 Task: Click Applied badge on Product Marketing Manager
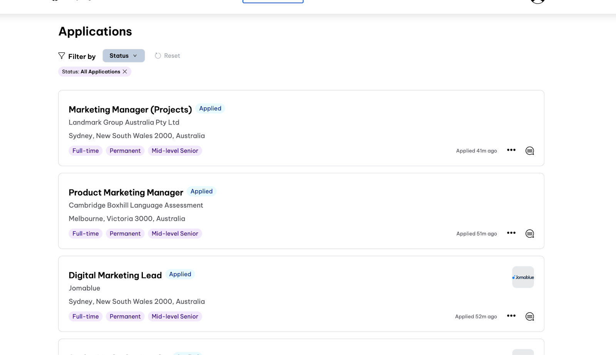201,191
